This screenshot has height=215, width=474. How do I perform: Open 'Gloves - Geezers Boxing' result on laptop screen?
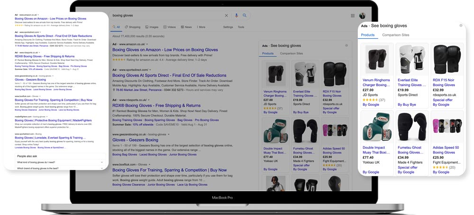[x=135, y=140]
